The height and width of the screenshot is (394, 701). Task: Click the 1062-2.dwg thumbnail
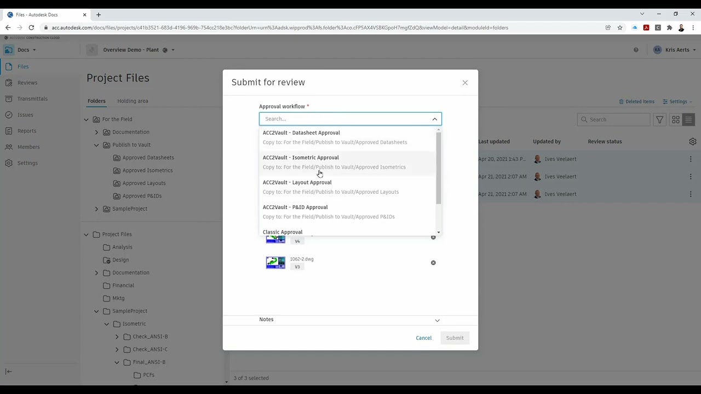275,263
